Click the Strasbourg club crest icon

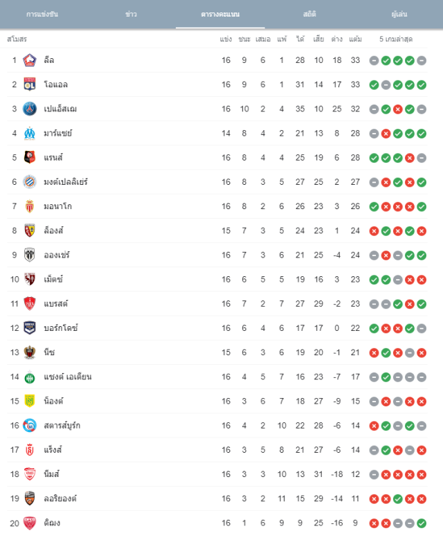click(x=30, y=426)
